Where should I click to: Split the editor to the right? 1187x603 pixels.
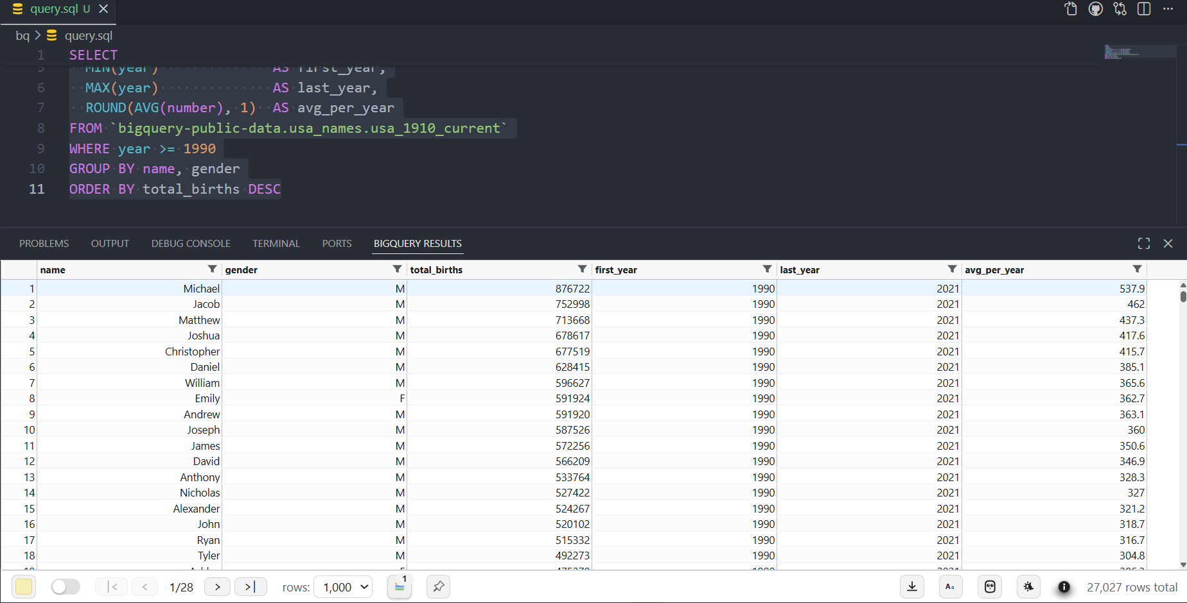tap(1144, 9)
